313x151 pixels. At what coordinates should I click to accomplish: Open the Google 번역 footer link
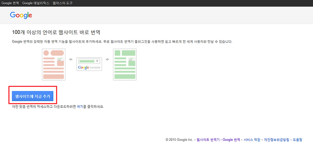pyautogui.click(x=231, y=140)
